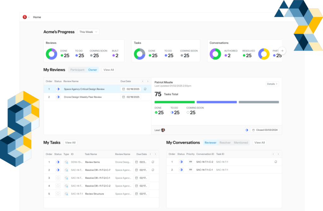The width and height of the screenshot is (323, 211).
Task: Select the Resolver tab in My Conversations
Action: click(225, 143)
